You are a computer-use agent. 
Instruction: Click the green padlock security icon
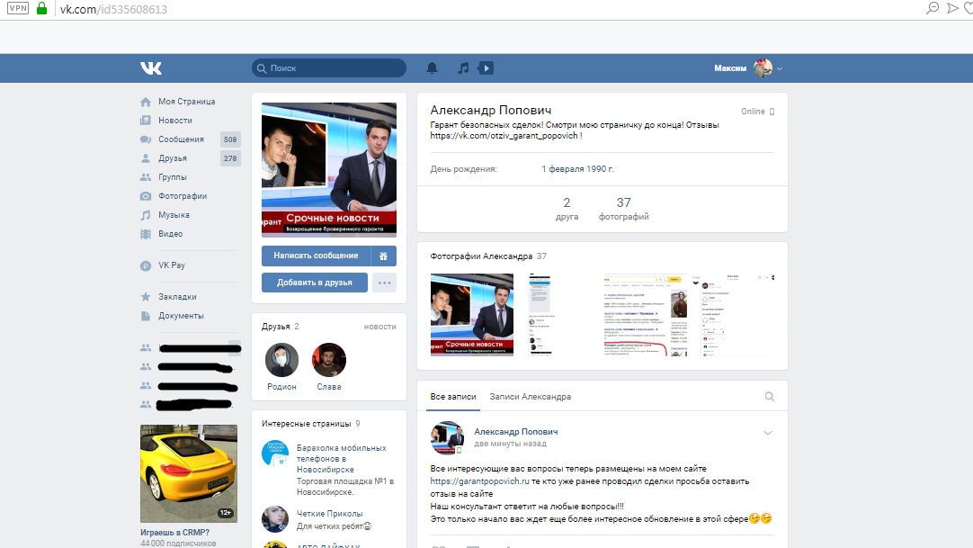pos(41,8)
